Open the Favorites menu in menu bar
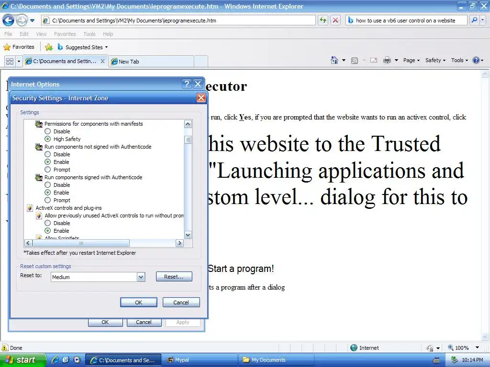Viewport: 490px width, 367px height. point(65,34)
